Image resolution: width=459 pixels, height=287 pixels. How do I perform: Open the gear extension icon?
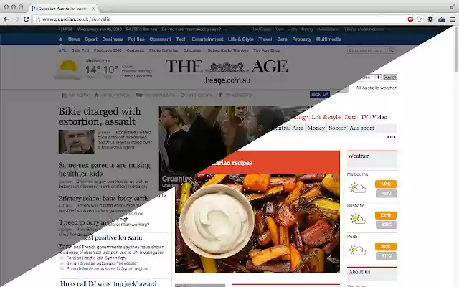click(x=430, y=19)
